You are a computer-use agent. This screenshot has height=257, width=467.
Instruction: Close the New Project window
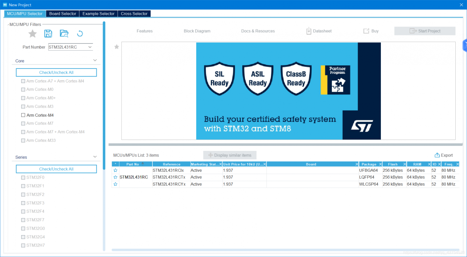click(461, 5)
